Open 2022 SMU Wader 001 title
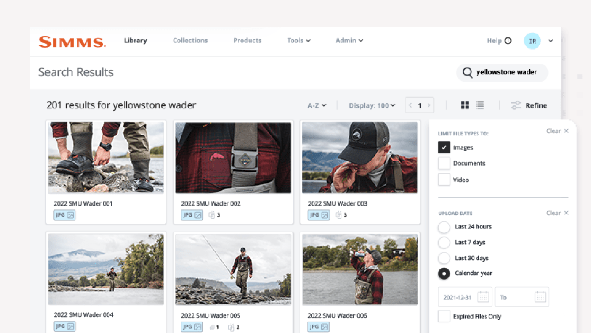This screenshot has width=591, height=333. coord(83,203)
